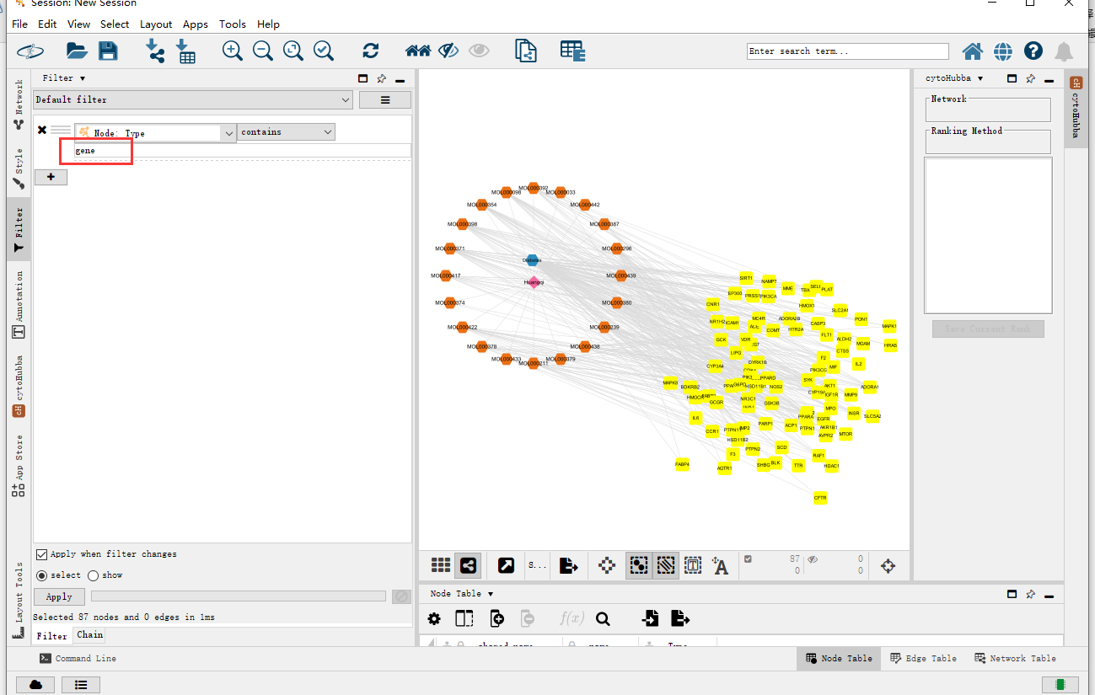Image resolution: width=1095 pixels, height=695 pixels.
Task: Click the Apply filter button
Action: click(x=59, y=596)
